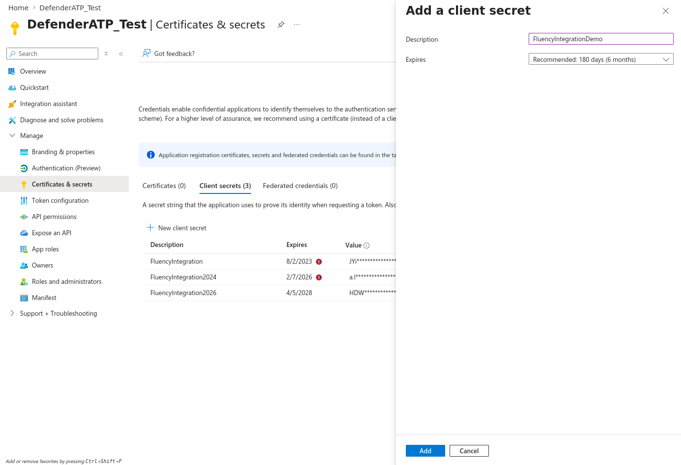
Task: Click the Add button
Action: point(426,451)
